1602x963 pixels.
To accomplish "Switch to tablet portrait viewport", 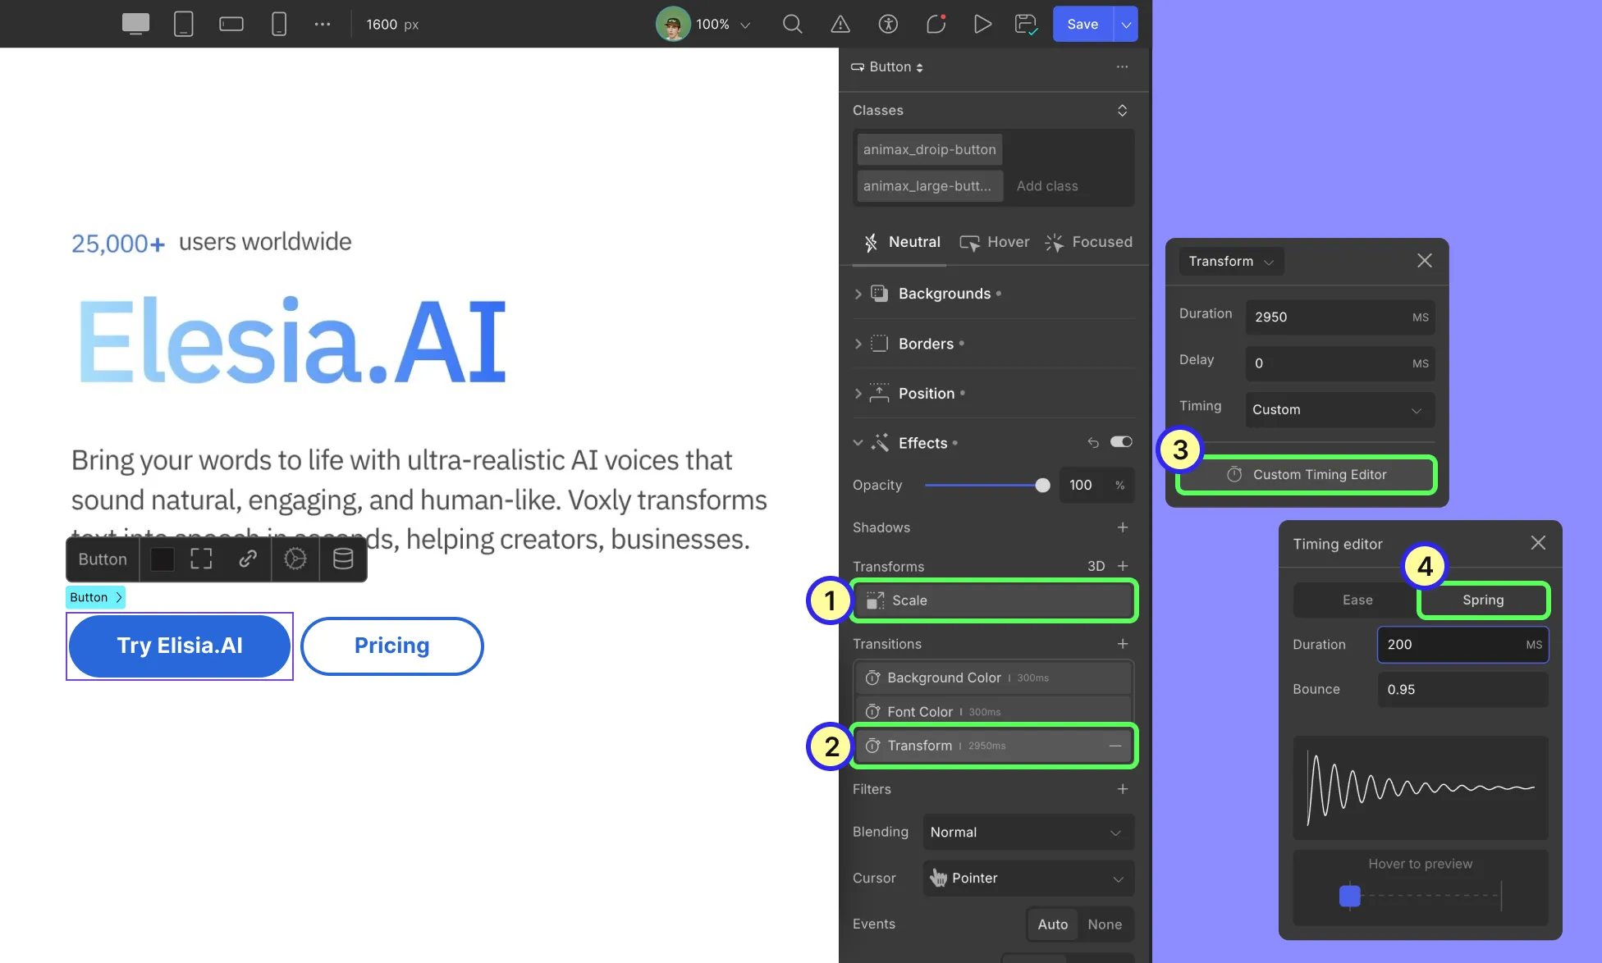I will (184, 24).
